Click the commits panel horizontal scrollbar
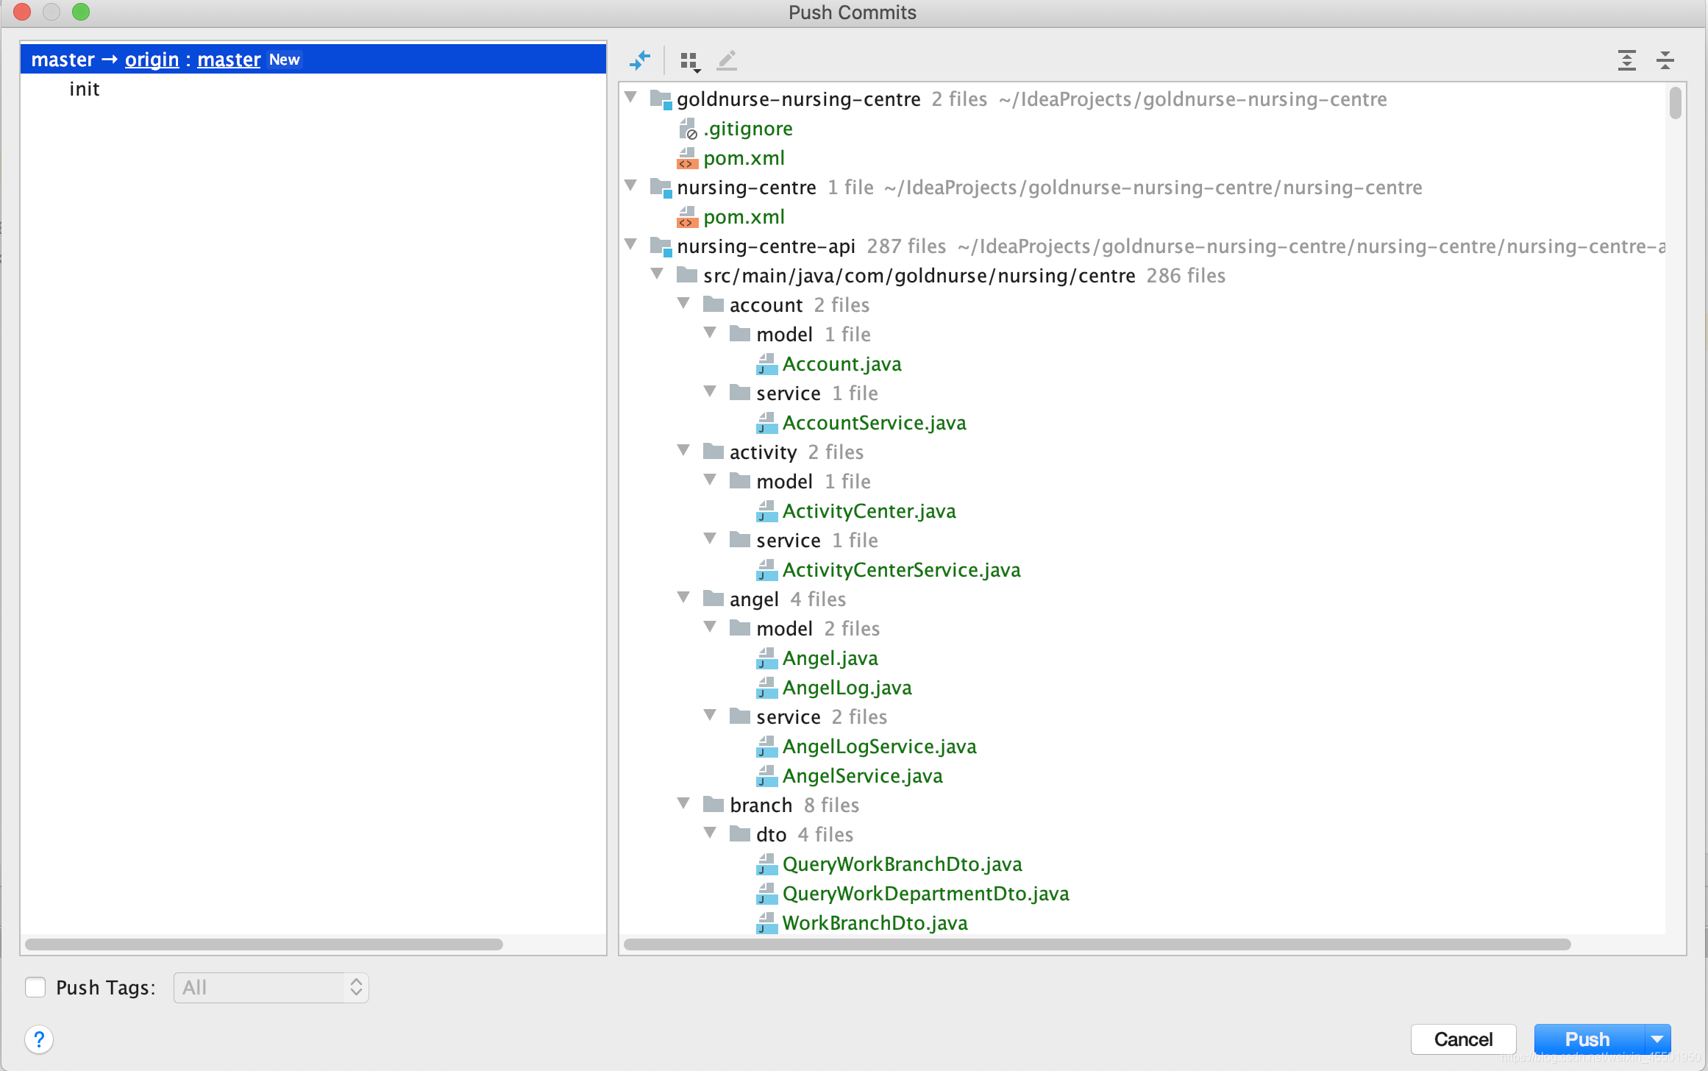 point(264,944)
